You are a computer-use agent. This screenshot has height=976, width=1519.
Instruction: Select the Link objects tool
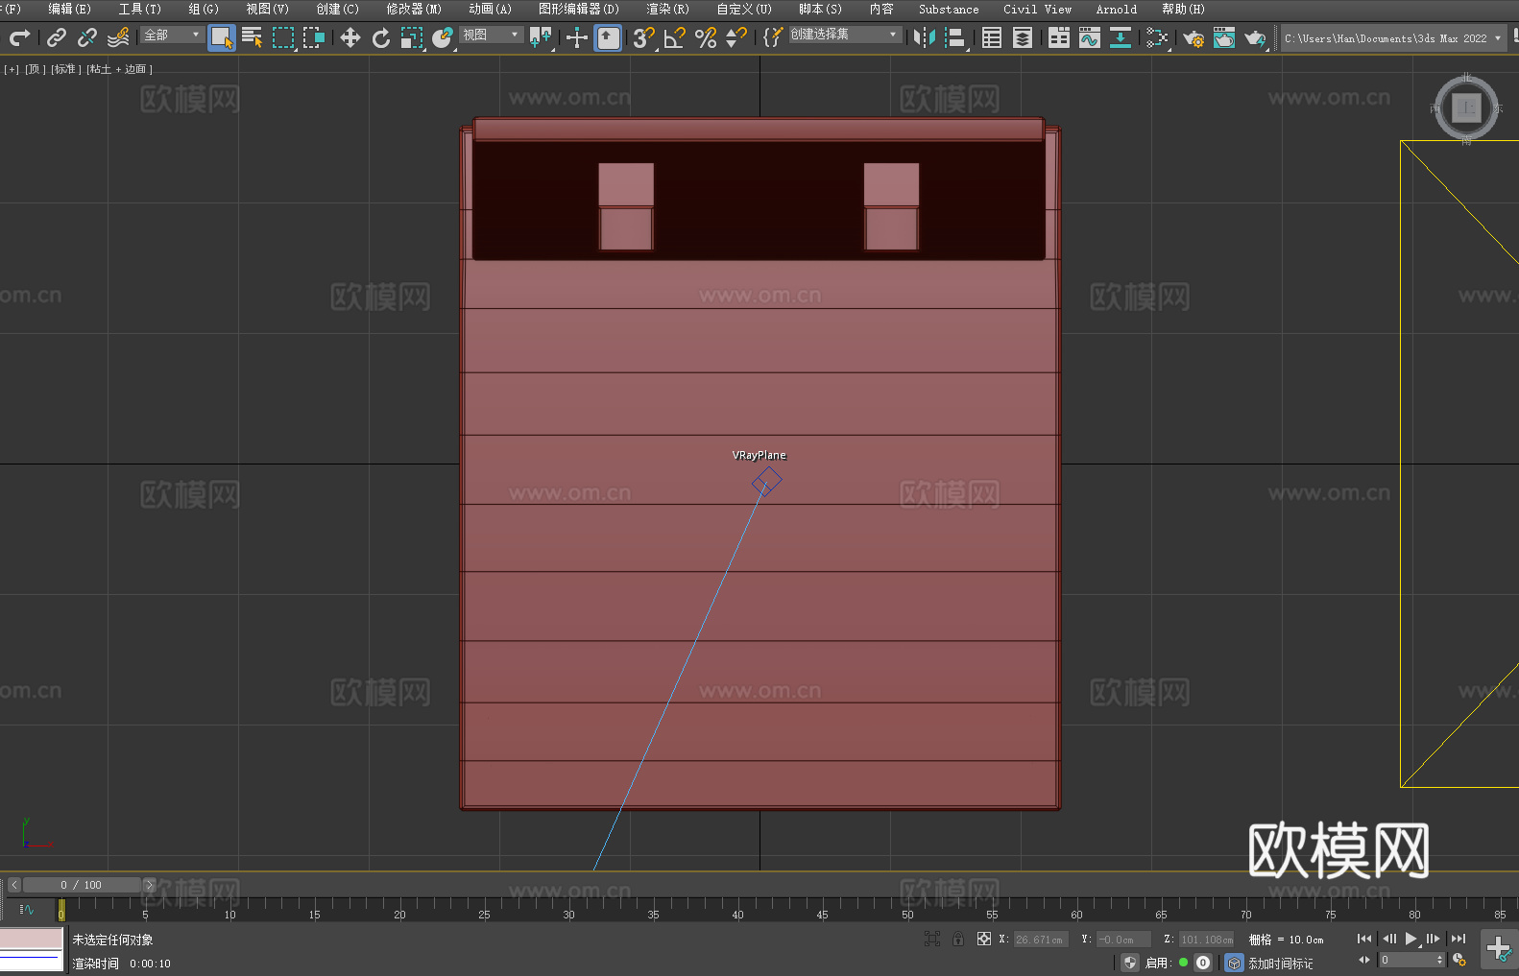[x=57, y=37]
